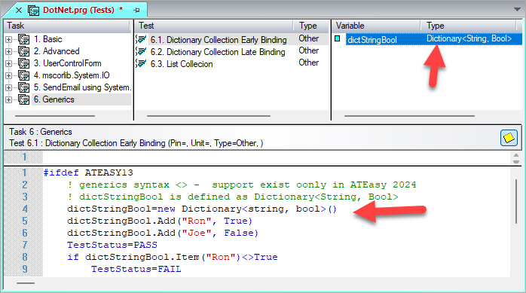The image size is (526, 293).
Task: Pin the DotNet.prg (Tests) tab
Action: pos(136,10)
